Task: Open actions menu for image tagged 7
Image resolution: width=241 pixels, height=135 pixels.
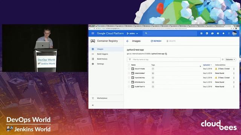Action: pos(234,69)
